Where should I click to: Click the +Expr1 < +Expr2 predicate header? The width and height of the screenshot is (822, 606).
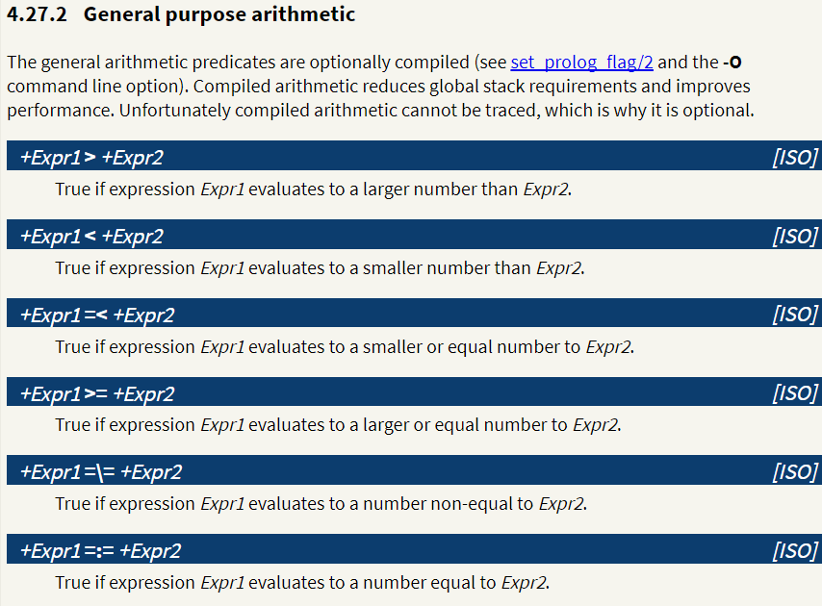pyautogui.click(x=91, y=237)
